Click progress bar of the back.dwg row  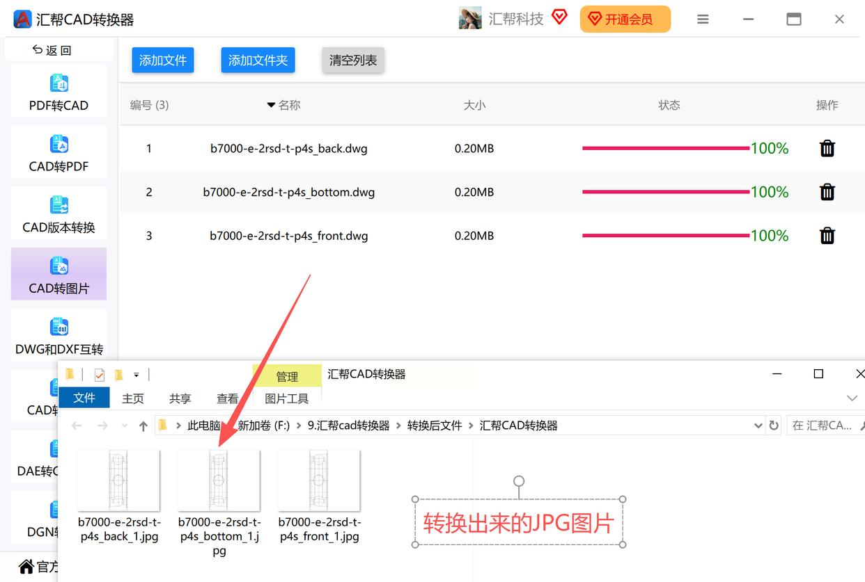pyautogui.click(x=666, y=148)
